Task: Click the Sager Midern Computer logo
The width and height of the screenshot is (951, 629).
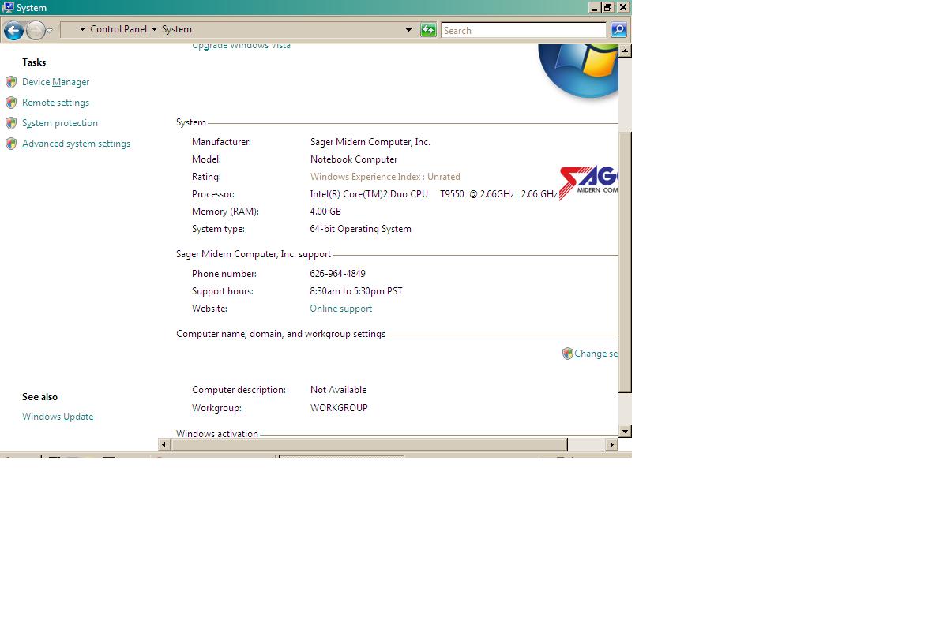Action: 588,183
